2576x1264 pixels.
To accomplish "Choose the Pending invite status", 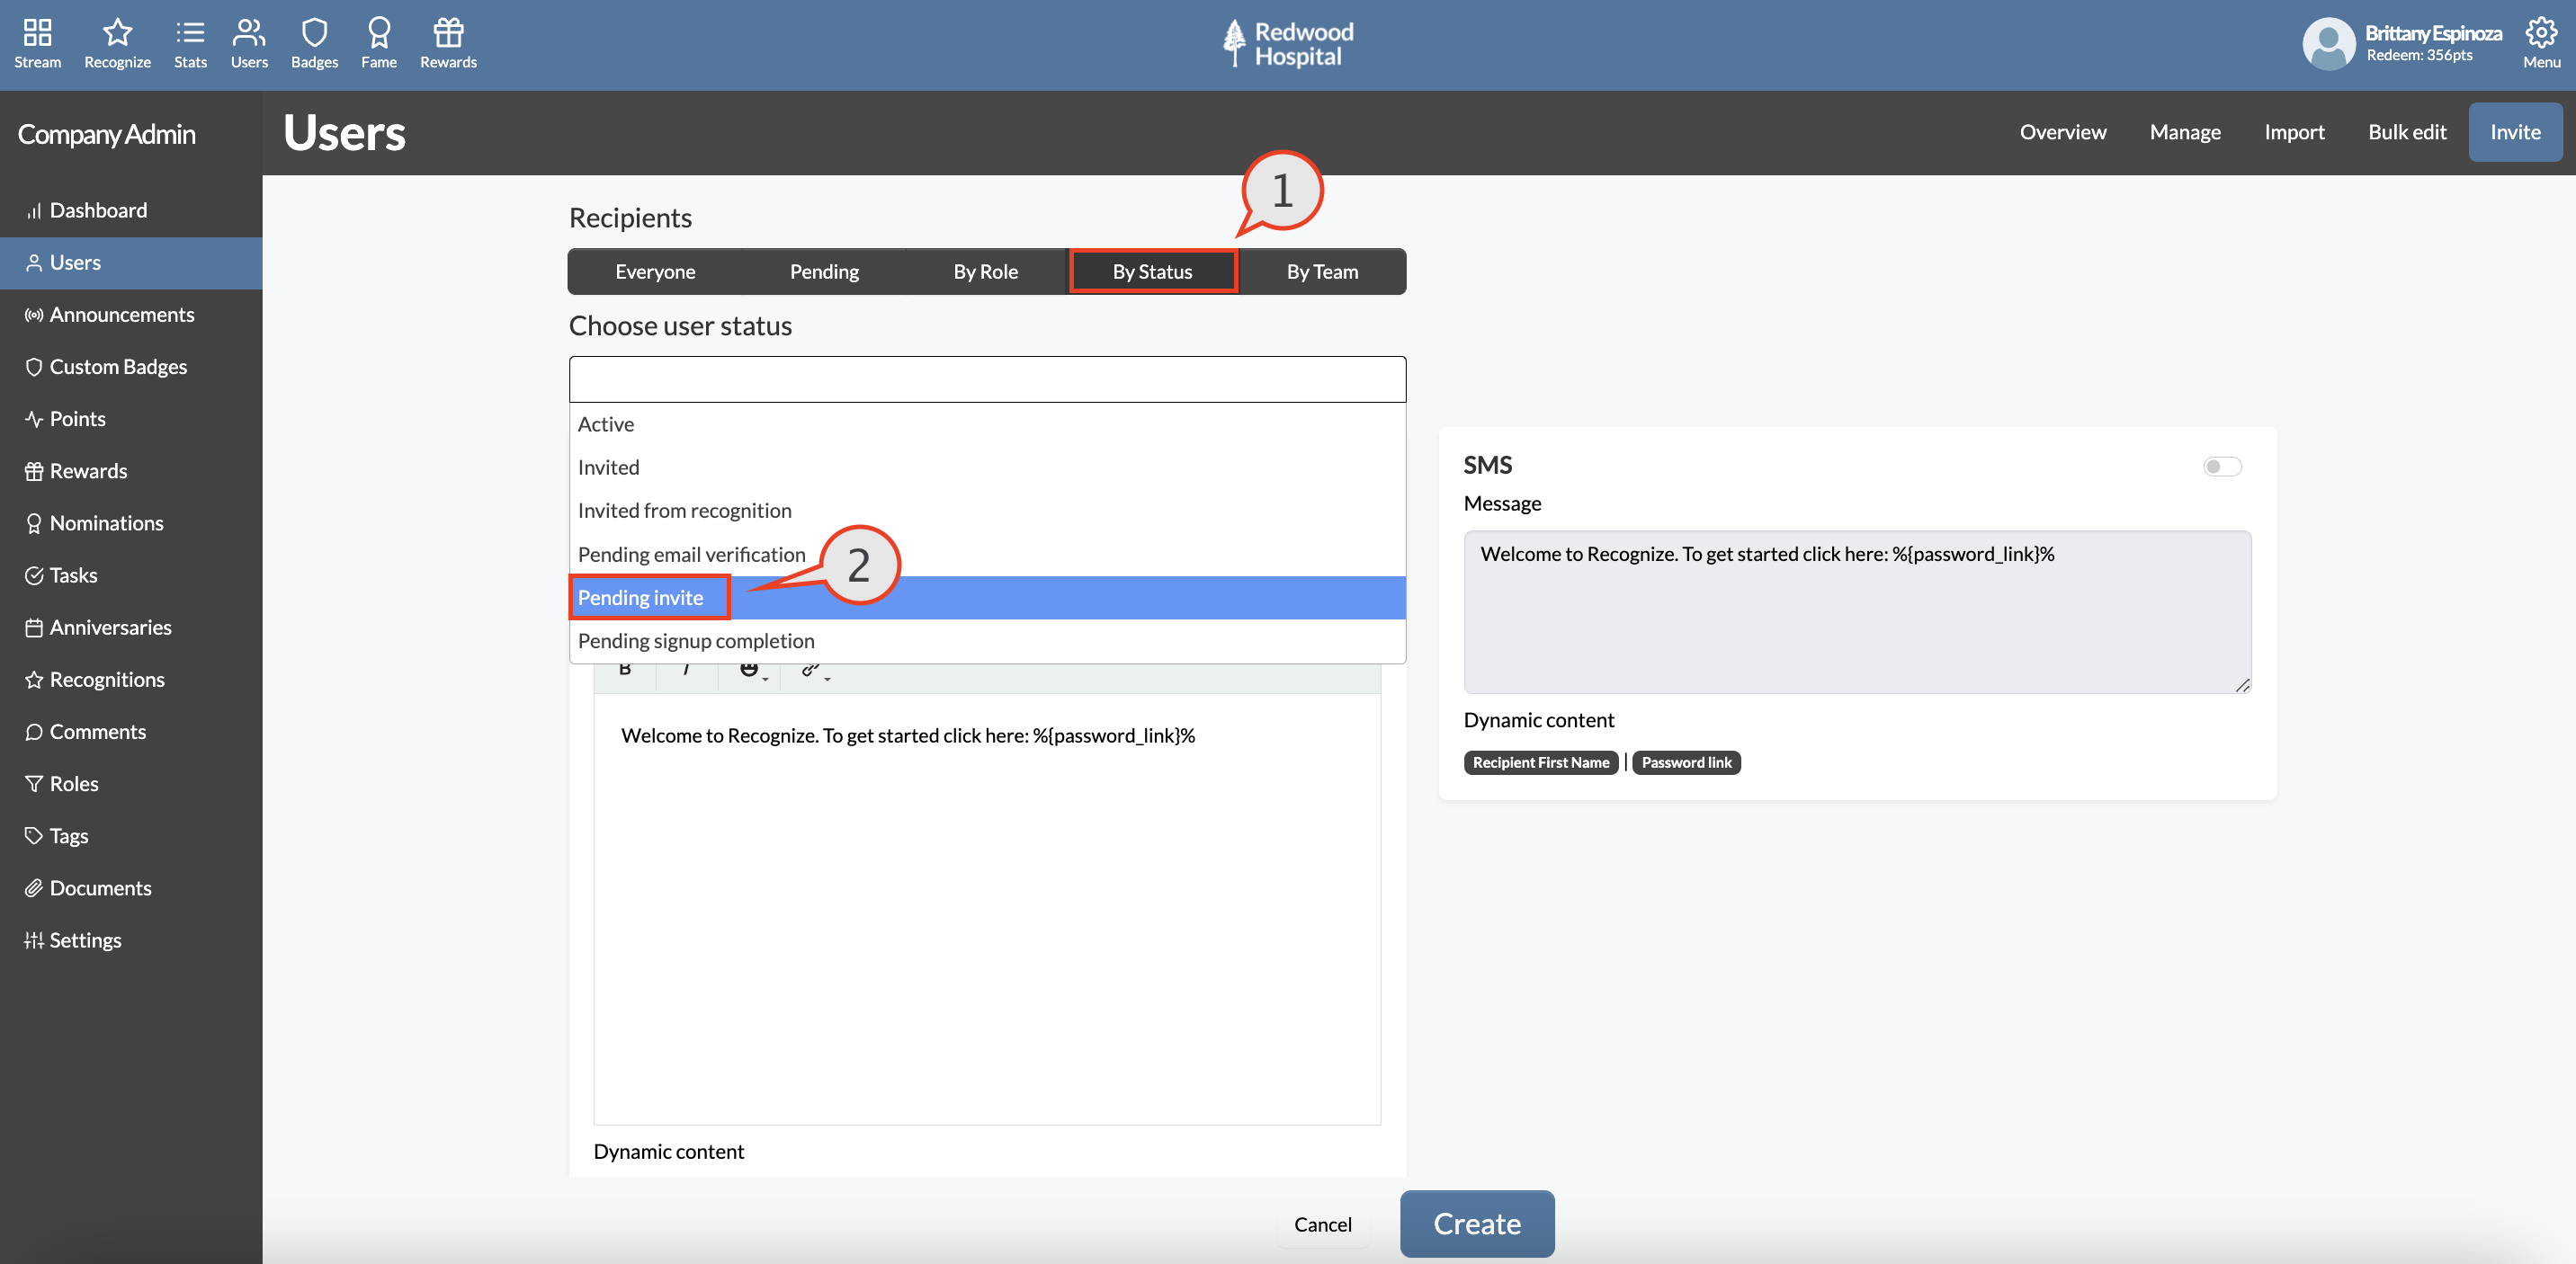I will point(987,598).
